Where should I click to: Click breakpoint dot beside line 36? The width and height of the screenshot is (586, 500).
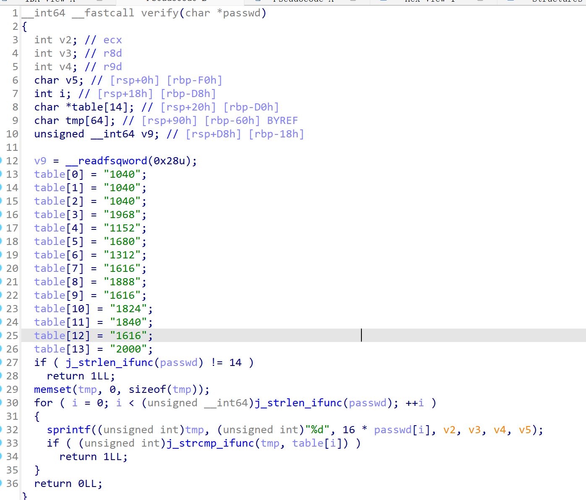click(1, 484)
